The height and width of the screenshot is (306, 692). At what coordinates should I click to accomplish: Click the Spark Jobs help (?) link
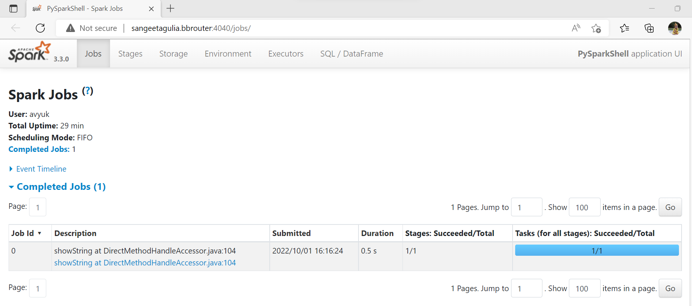coord(88,90)
